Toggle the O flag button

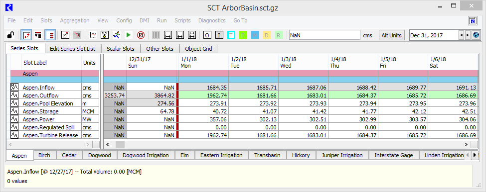point(207,35)
